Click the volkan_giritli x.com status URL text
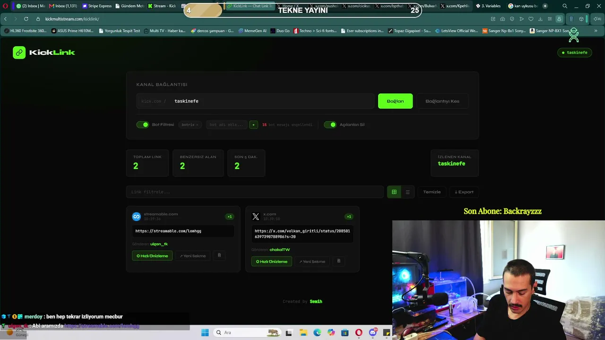This screenshot has width=605, height=340. (302, 234)
